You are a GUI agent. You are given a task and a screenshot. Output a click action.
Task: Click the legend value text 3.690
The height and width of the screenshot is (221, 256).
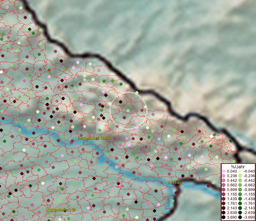(232, 217)
